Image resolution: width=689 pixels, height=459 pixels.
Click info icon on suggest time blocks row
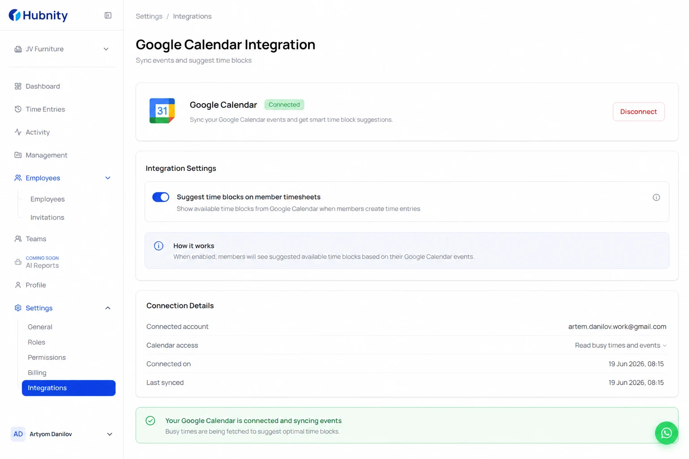(656, 197)
